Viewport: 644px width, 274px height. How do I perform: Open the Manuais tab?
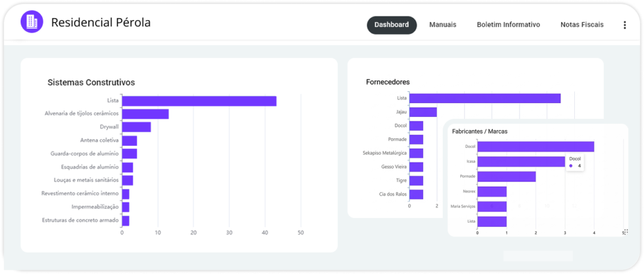click(442, 25)
